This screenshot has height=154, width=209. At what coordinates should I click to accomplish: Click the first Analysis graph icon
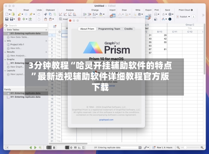point(61,14)
